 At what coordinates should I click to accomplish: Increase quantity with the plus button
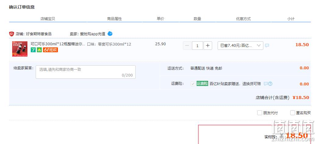pyautogui.click(x=208, y=46)
